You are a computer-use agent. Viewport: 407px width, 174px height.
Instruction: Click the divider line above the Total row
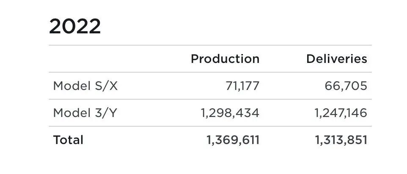[x=210, y=126]
